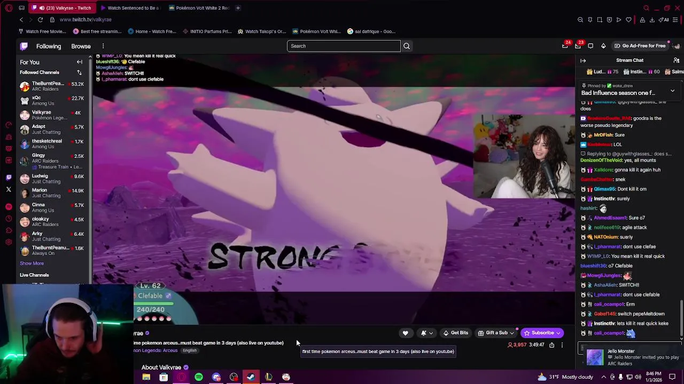The width and height of the screenshot is (684, 384).
Task: Open Windows notification center icon
Action: 672,377
